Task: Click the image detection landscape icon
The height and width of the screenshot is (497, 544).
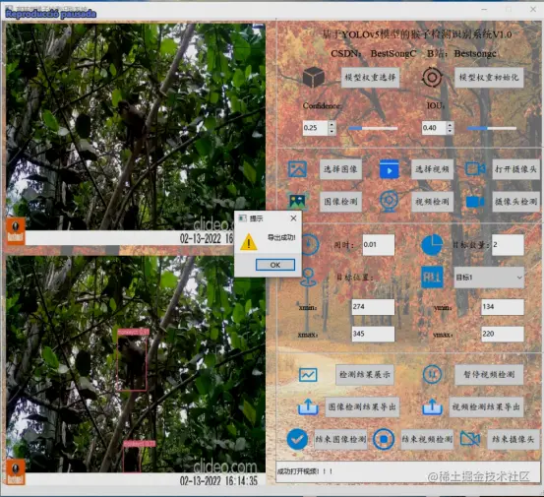Action: [297, 202]
